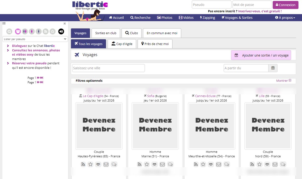Jump to last page via second Page 1 row

[42, 82]
